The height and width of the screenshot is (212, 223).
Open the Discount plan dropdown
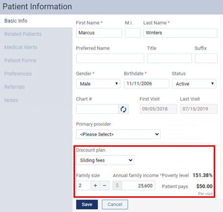click(105, 160)
